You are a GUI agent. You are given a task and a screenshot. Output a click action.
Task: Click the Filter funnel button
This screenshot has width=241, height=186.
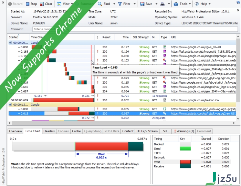coord(124,4)
